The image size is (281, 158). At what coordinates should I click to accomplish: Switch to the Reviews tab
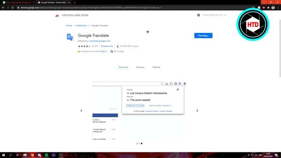click(x=140, y=67)
